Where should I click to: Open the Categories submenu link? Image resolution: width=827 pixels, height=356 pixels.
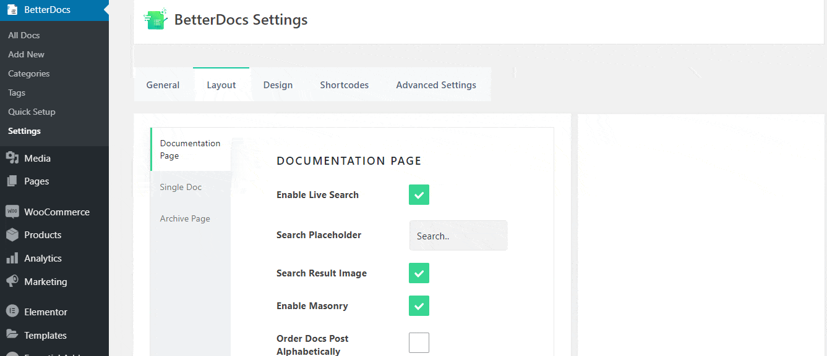[x=29, y=73]
